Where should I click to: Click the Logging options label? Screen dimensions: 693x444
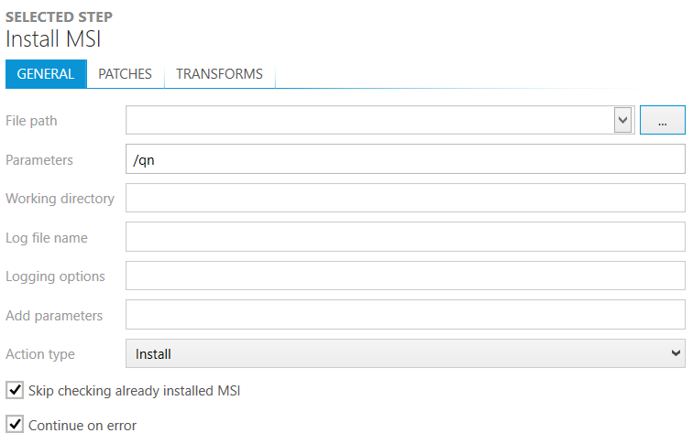(x=55, y=276)
